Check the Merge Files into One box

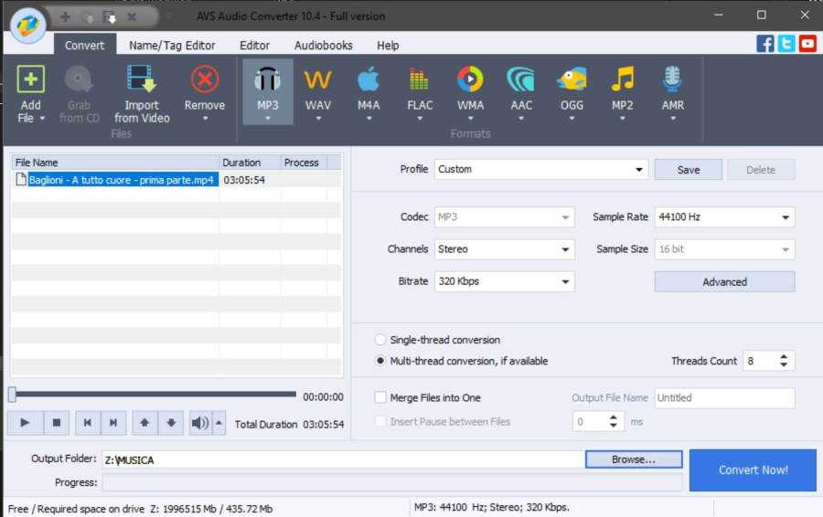coord(380,398)
